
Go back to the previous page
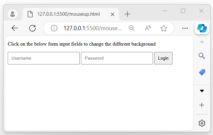pyautogui.click(x=15, y=28)
